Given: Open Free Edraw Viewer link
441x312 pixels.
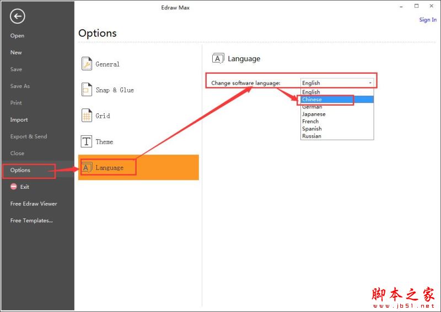Looking at the screenshot, I should pyautogui.click(x=34, y=204).
